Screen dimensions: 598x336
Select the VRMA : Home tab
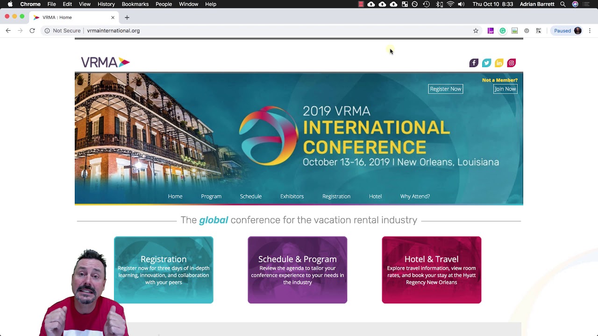pyautogui.click(x=74, y=18)
